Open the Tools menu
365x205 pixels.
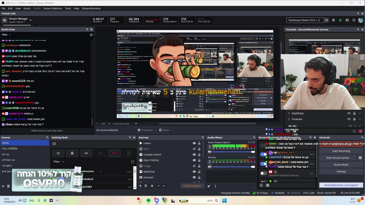click(x=68, y=9)
